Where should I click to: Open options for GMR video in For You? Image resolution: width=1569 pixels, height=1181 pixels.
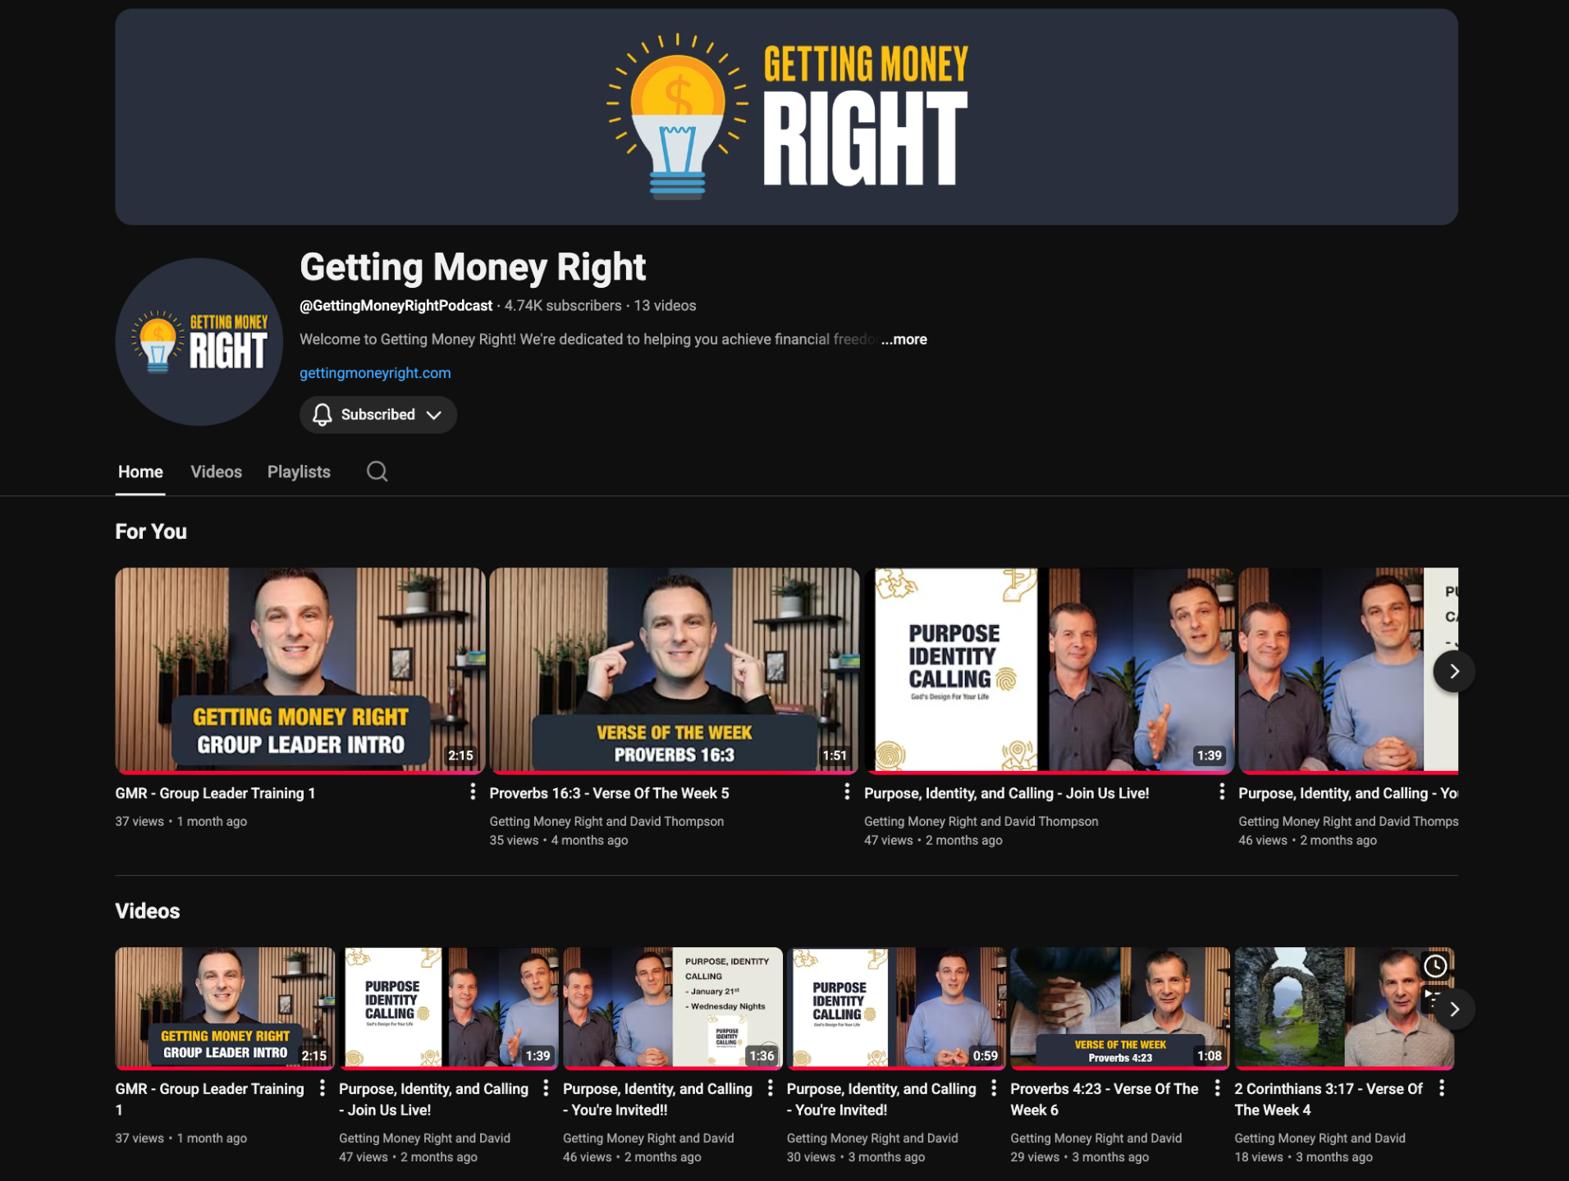tap(473, 792)
